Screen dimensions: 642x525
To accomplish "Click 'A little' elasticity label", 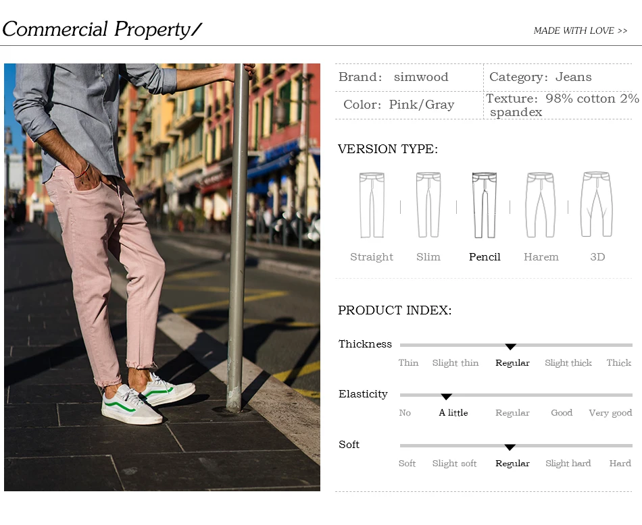I will pos(453,412).
